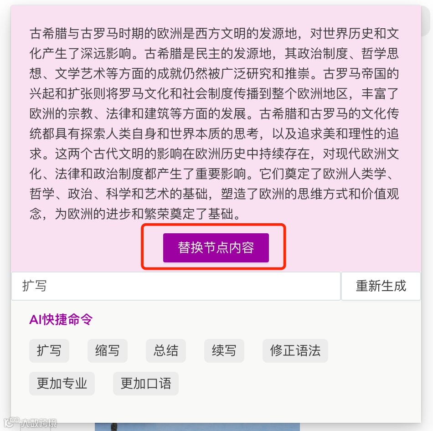
Task: Click the text line starting 哲学、政治、科学
Action: pos(214,194)
